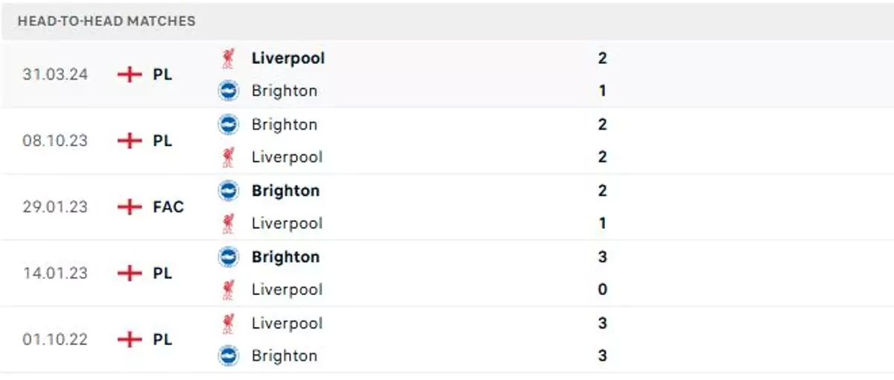Click the Head-to-Head Matches header

point(107,21)
